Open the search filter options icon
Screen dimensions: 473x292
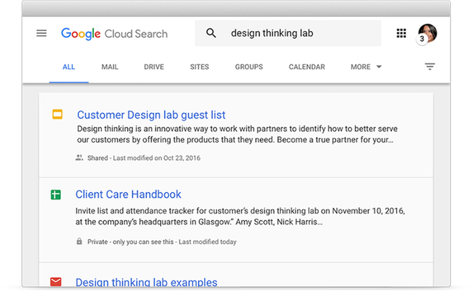click(430, 67)
